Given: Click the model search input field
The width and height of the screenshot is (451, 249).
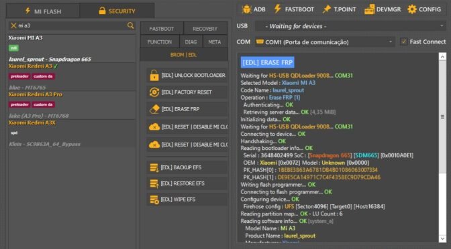Looking at the screenshot, I should (x=72, y=25).
